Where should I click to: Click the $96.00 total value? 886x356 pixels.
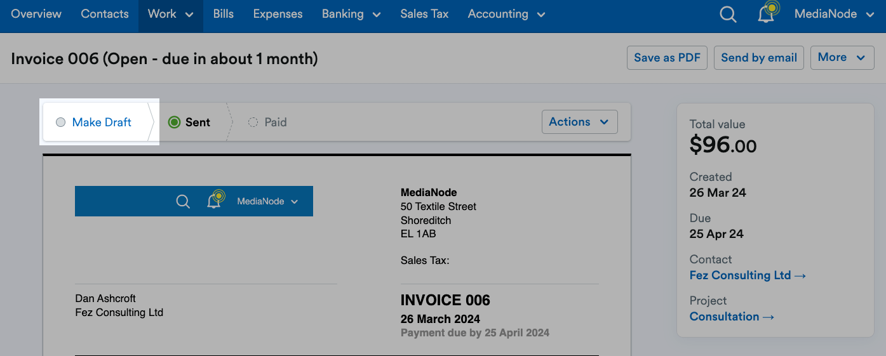pyautogui.click(x=723, y=146)
